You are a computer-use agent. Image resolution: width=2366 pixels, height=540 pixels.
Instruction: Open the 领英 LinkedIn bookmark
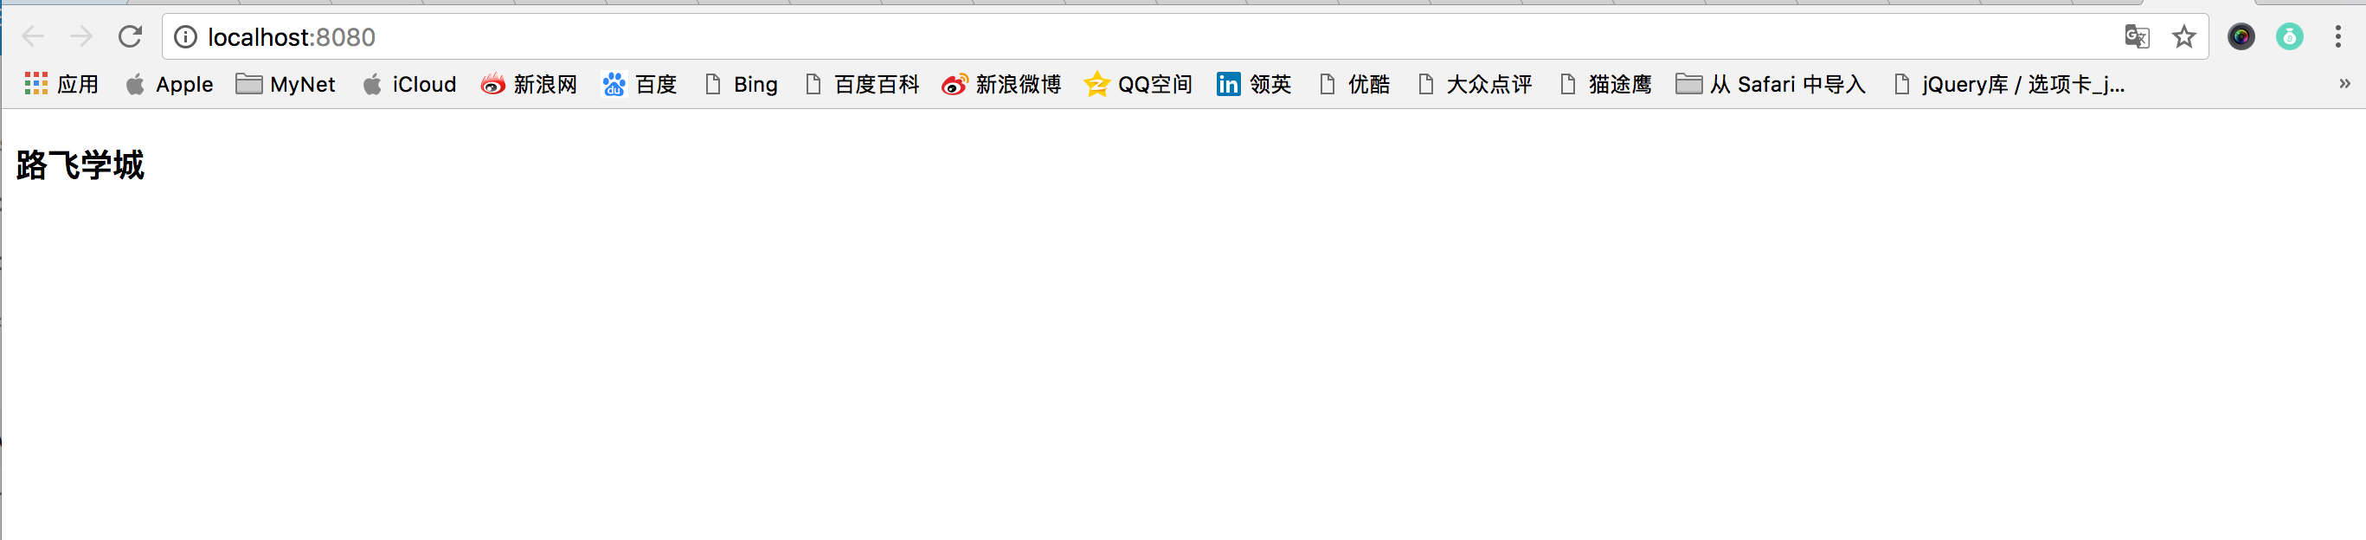[1254, 85]
